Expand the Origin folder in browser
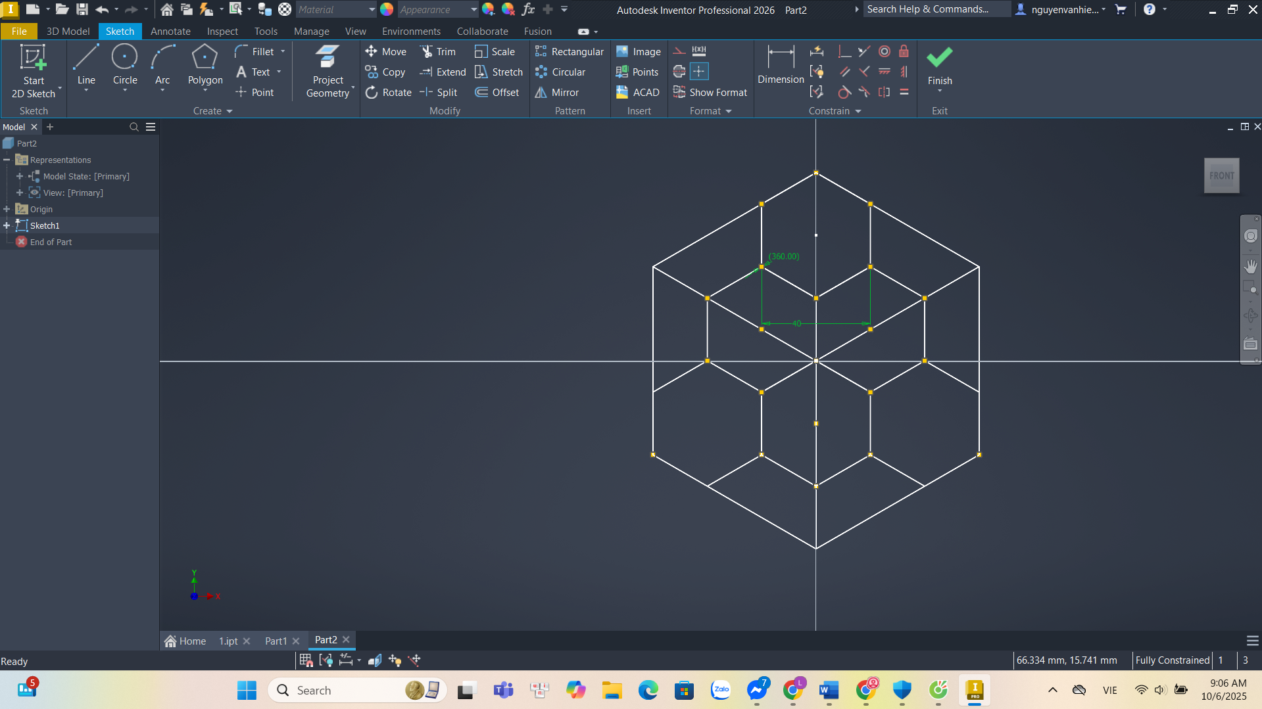Image resolution: width=1262 pixels, height=709 pixels. [7, 209]
